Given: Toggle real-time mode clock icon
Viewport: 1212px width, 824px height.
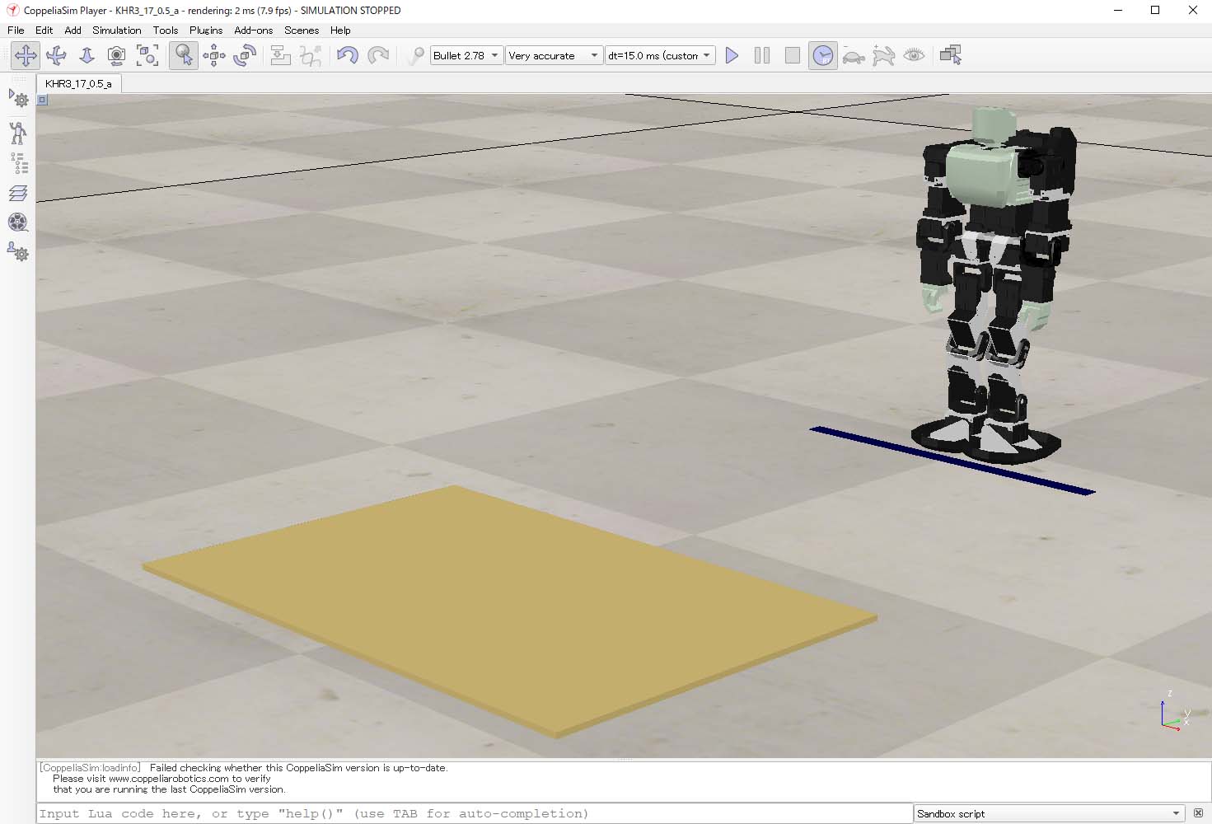Looking at the screenshot, I should coord(823,55).
